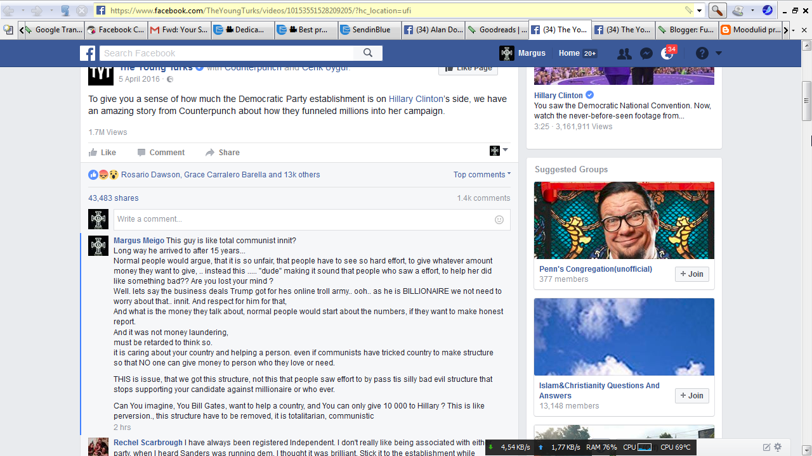This screenshot has height=456, width=812.
Task: Switch to the Facebook C... tab
Action: point(116,30)
